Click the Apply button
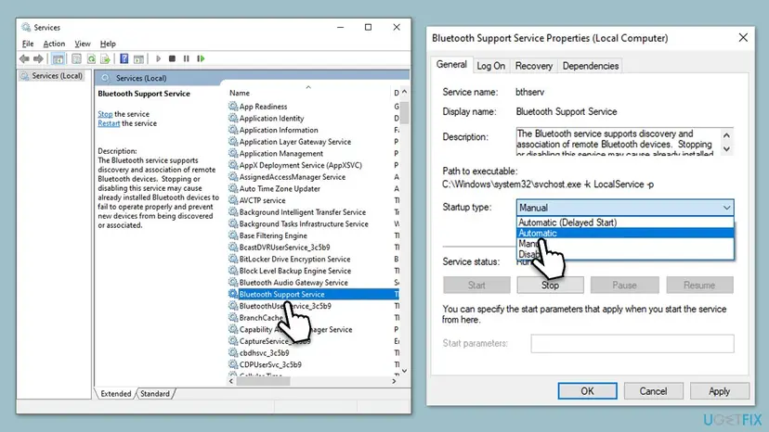 pyautogui.click(x=720, y=391)
